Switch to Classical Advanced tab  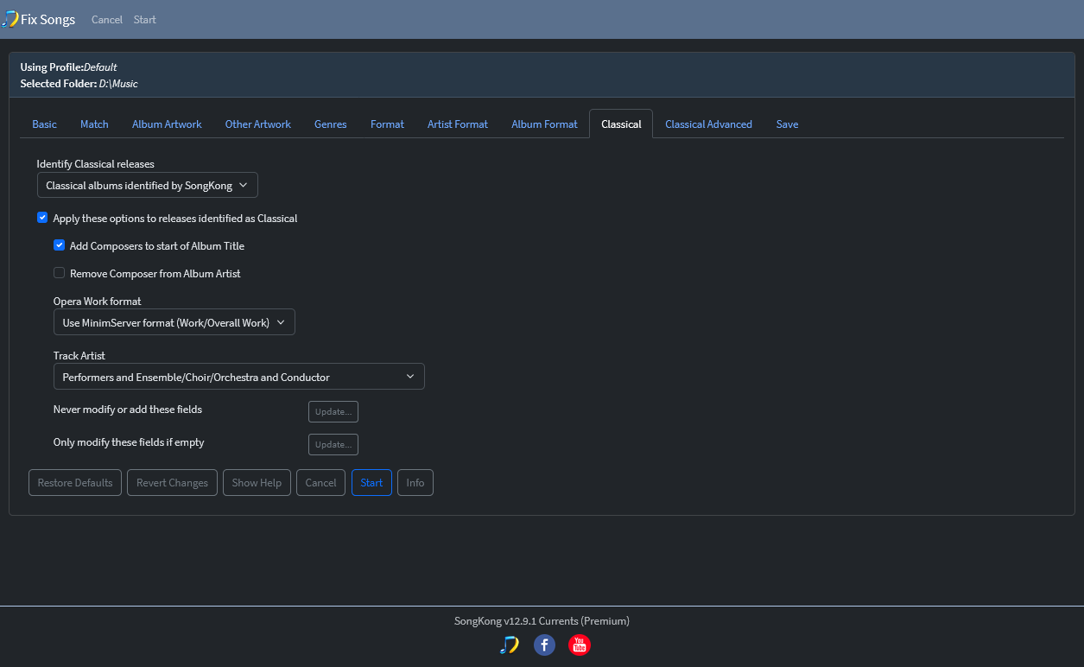pyautogui.click(x=708, y=124)
